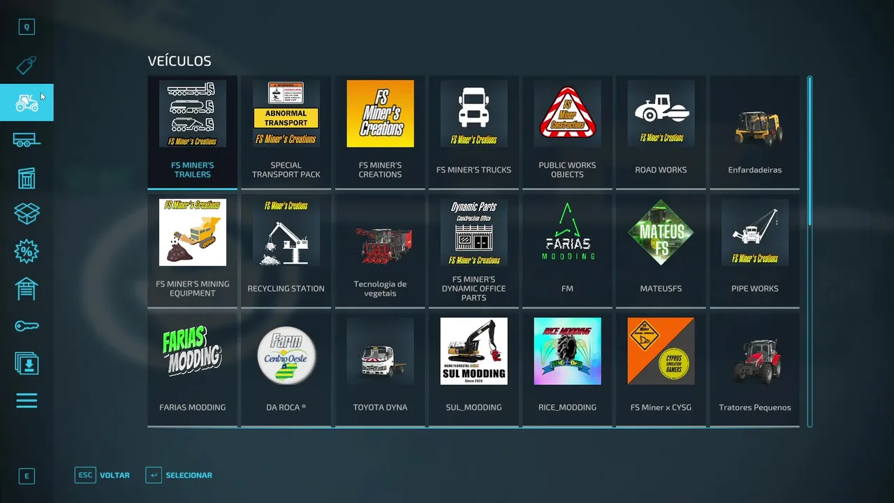The image size is (894, 503).
Task: Click the ESC Voltar button
Action: 103,475
